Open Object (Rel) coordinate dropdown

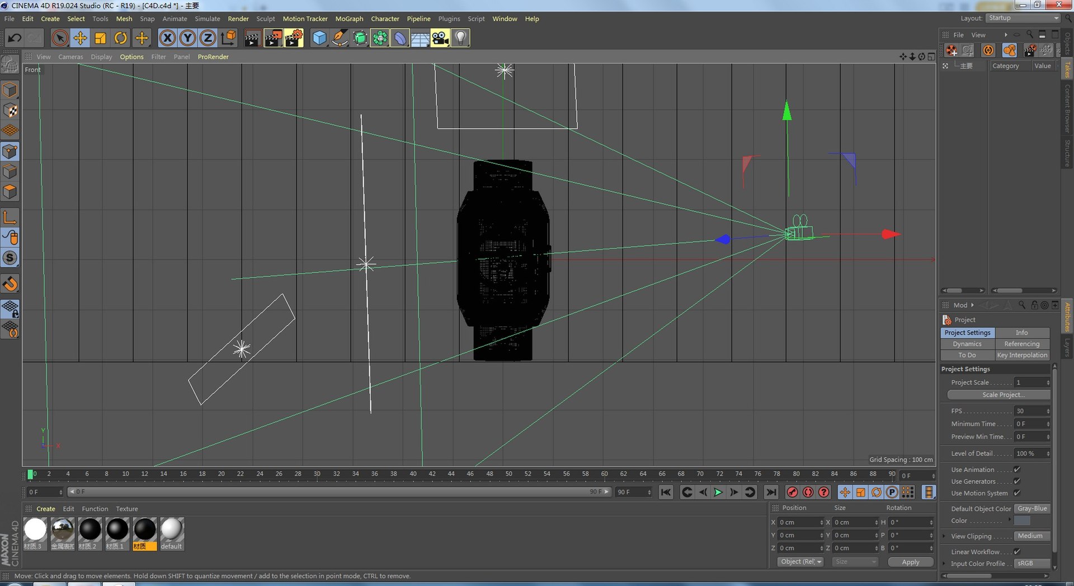click(800, 562)
